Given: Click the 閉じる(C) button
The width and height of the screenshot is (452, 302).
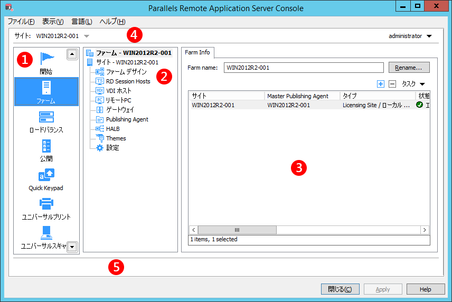Looking at the screenshot, I should [x=340, y=289].
